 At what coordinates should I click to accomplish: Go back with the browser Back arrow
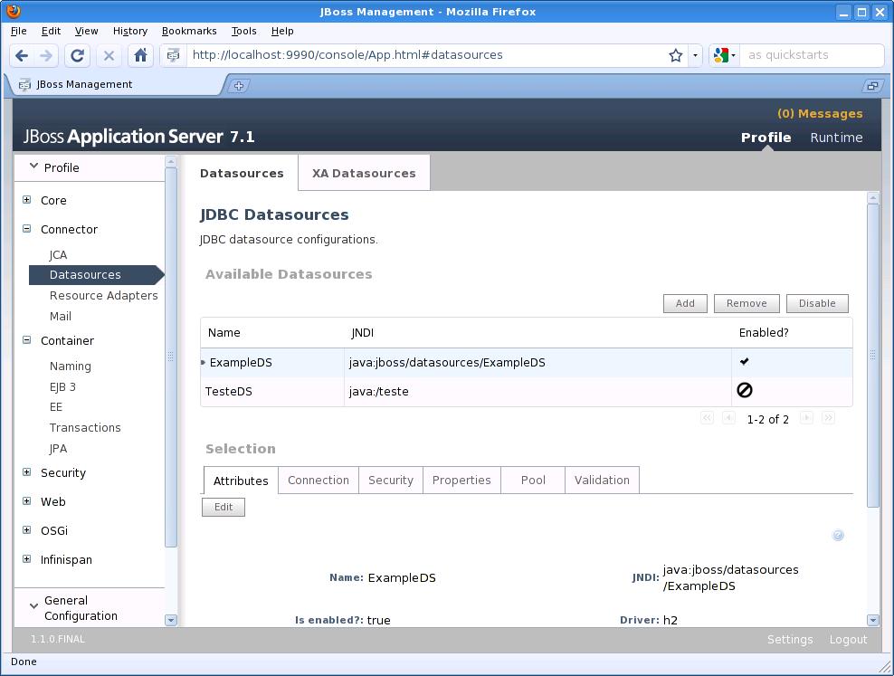click(22, 55)
